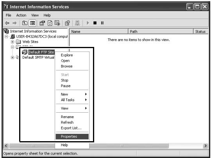Select Internet Information Services root tree item
The width and height of the screenshot is (211, 158).
coord(33,31)
